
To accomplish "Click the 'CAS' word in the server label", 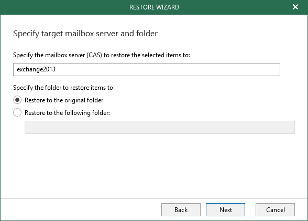I will [94, 55].
